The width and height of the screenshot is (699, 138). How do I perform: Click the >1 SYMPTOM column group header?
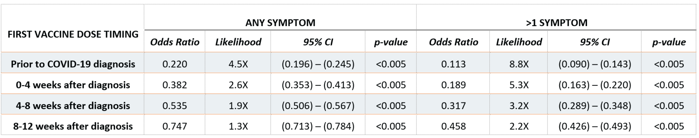(556, 23)
